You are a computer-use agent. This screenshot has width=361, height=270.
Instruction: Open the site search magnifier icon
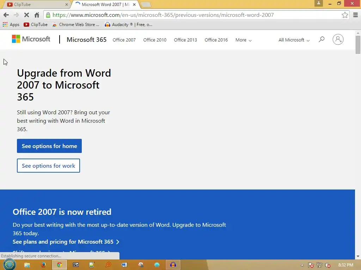(322, 39)
